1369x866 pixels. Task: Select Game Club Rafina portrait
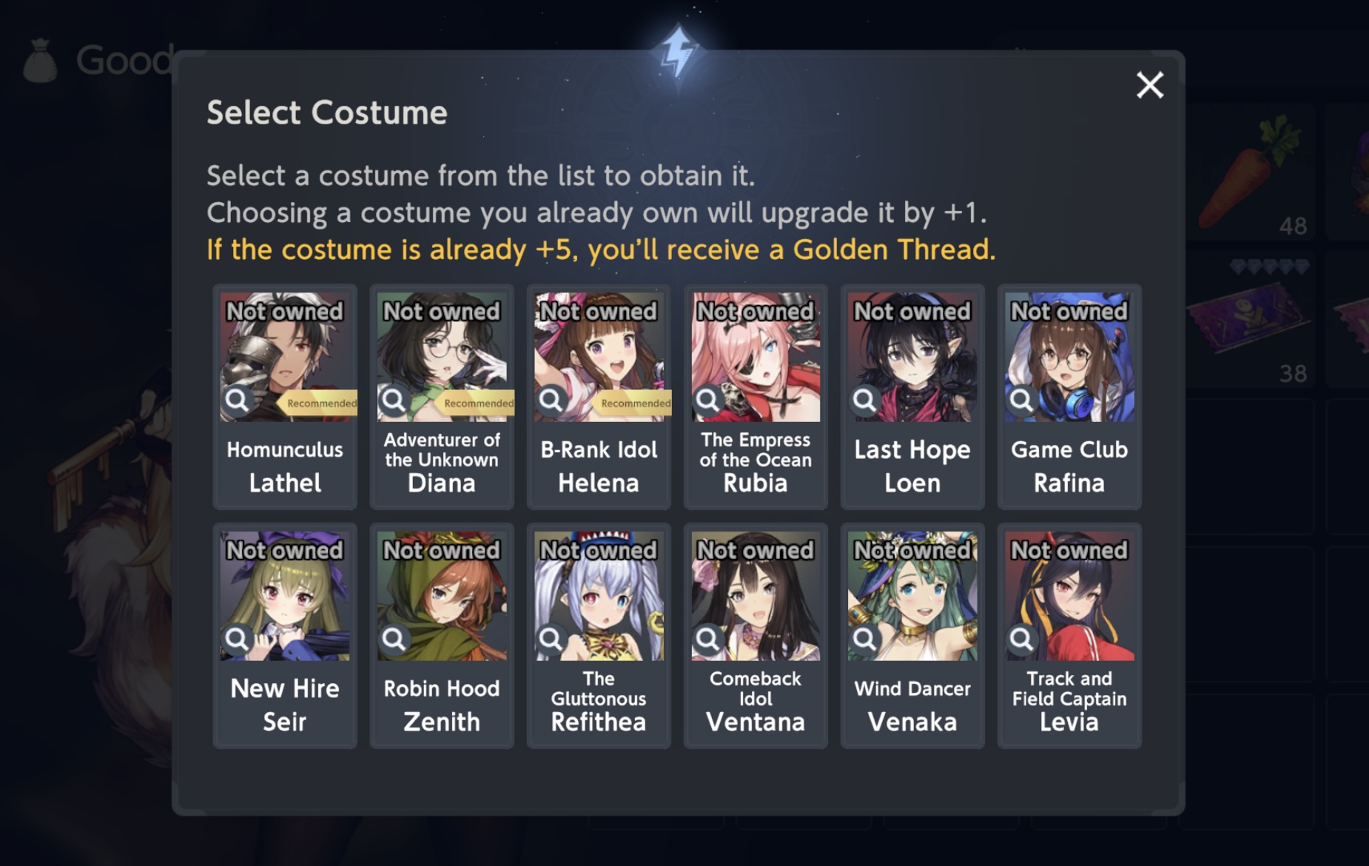tap(1069, 357)
